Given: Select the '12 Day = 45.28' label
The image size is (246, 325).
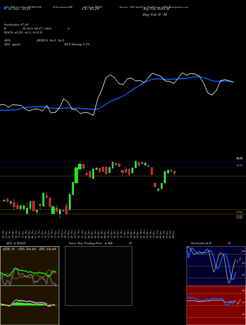Looking at the screenshot, I should [19, 9].
